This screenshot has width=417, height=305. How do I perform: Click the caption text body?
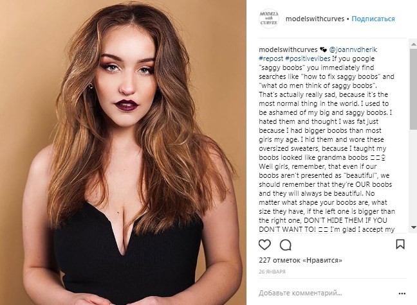(x=329, y=141)
